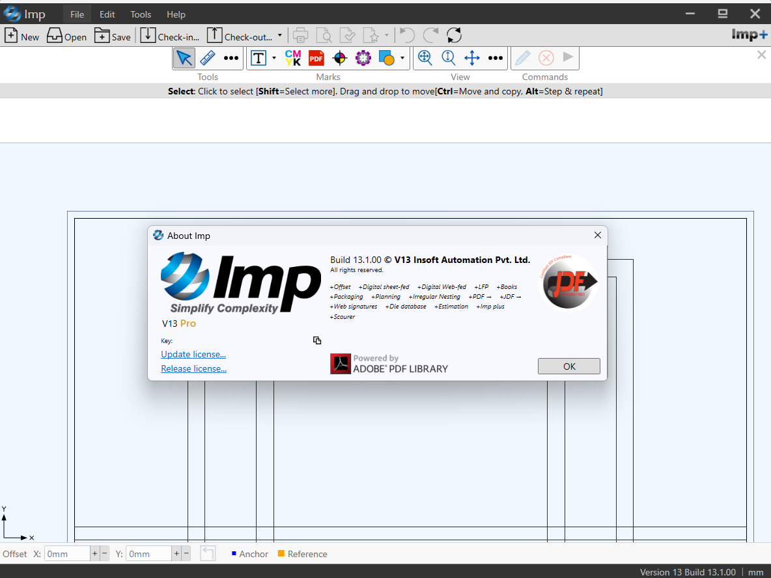Click the Offset Y input field
771x578 pixels.
148,554
